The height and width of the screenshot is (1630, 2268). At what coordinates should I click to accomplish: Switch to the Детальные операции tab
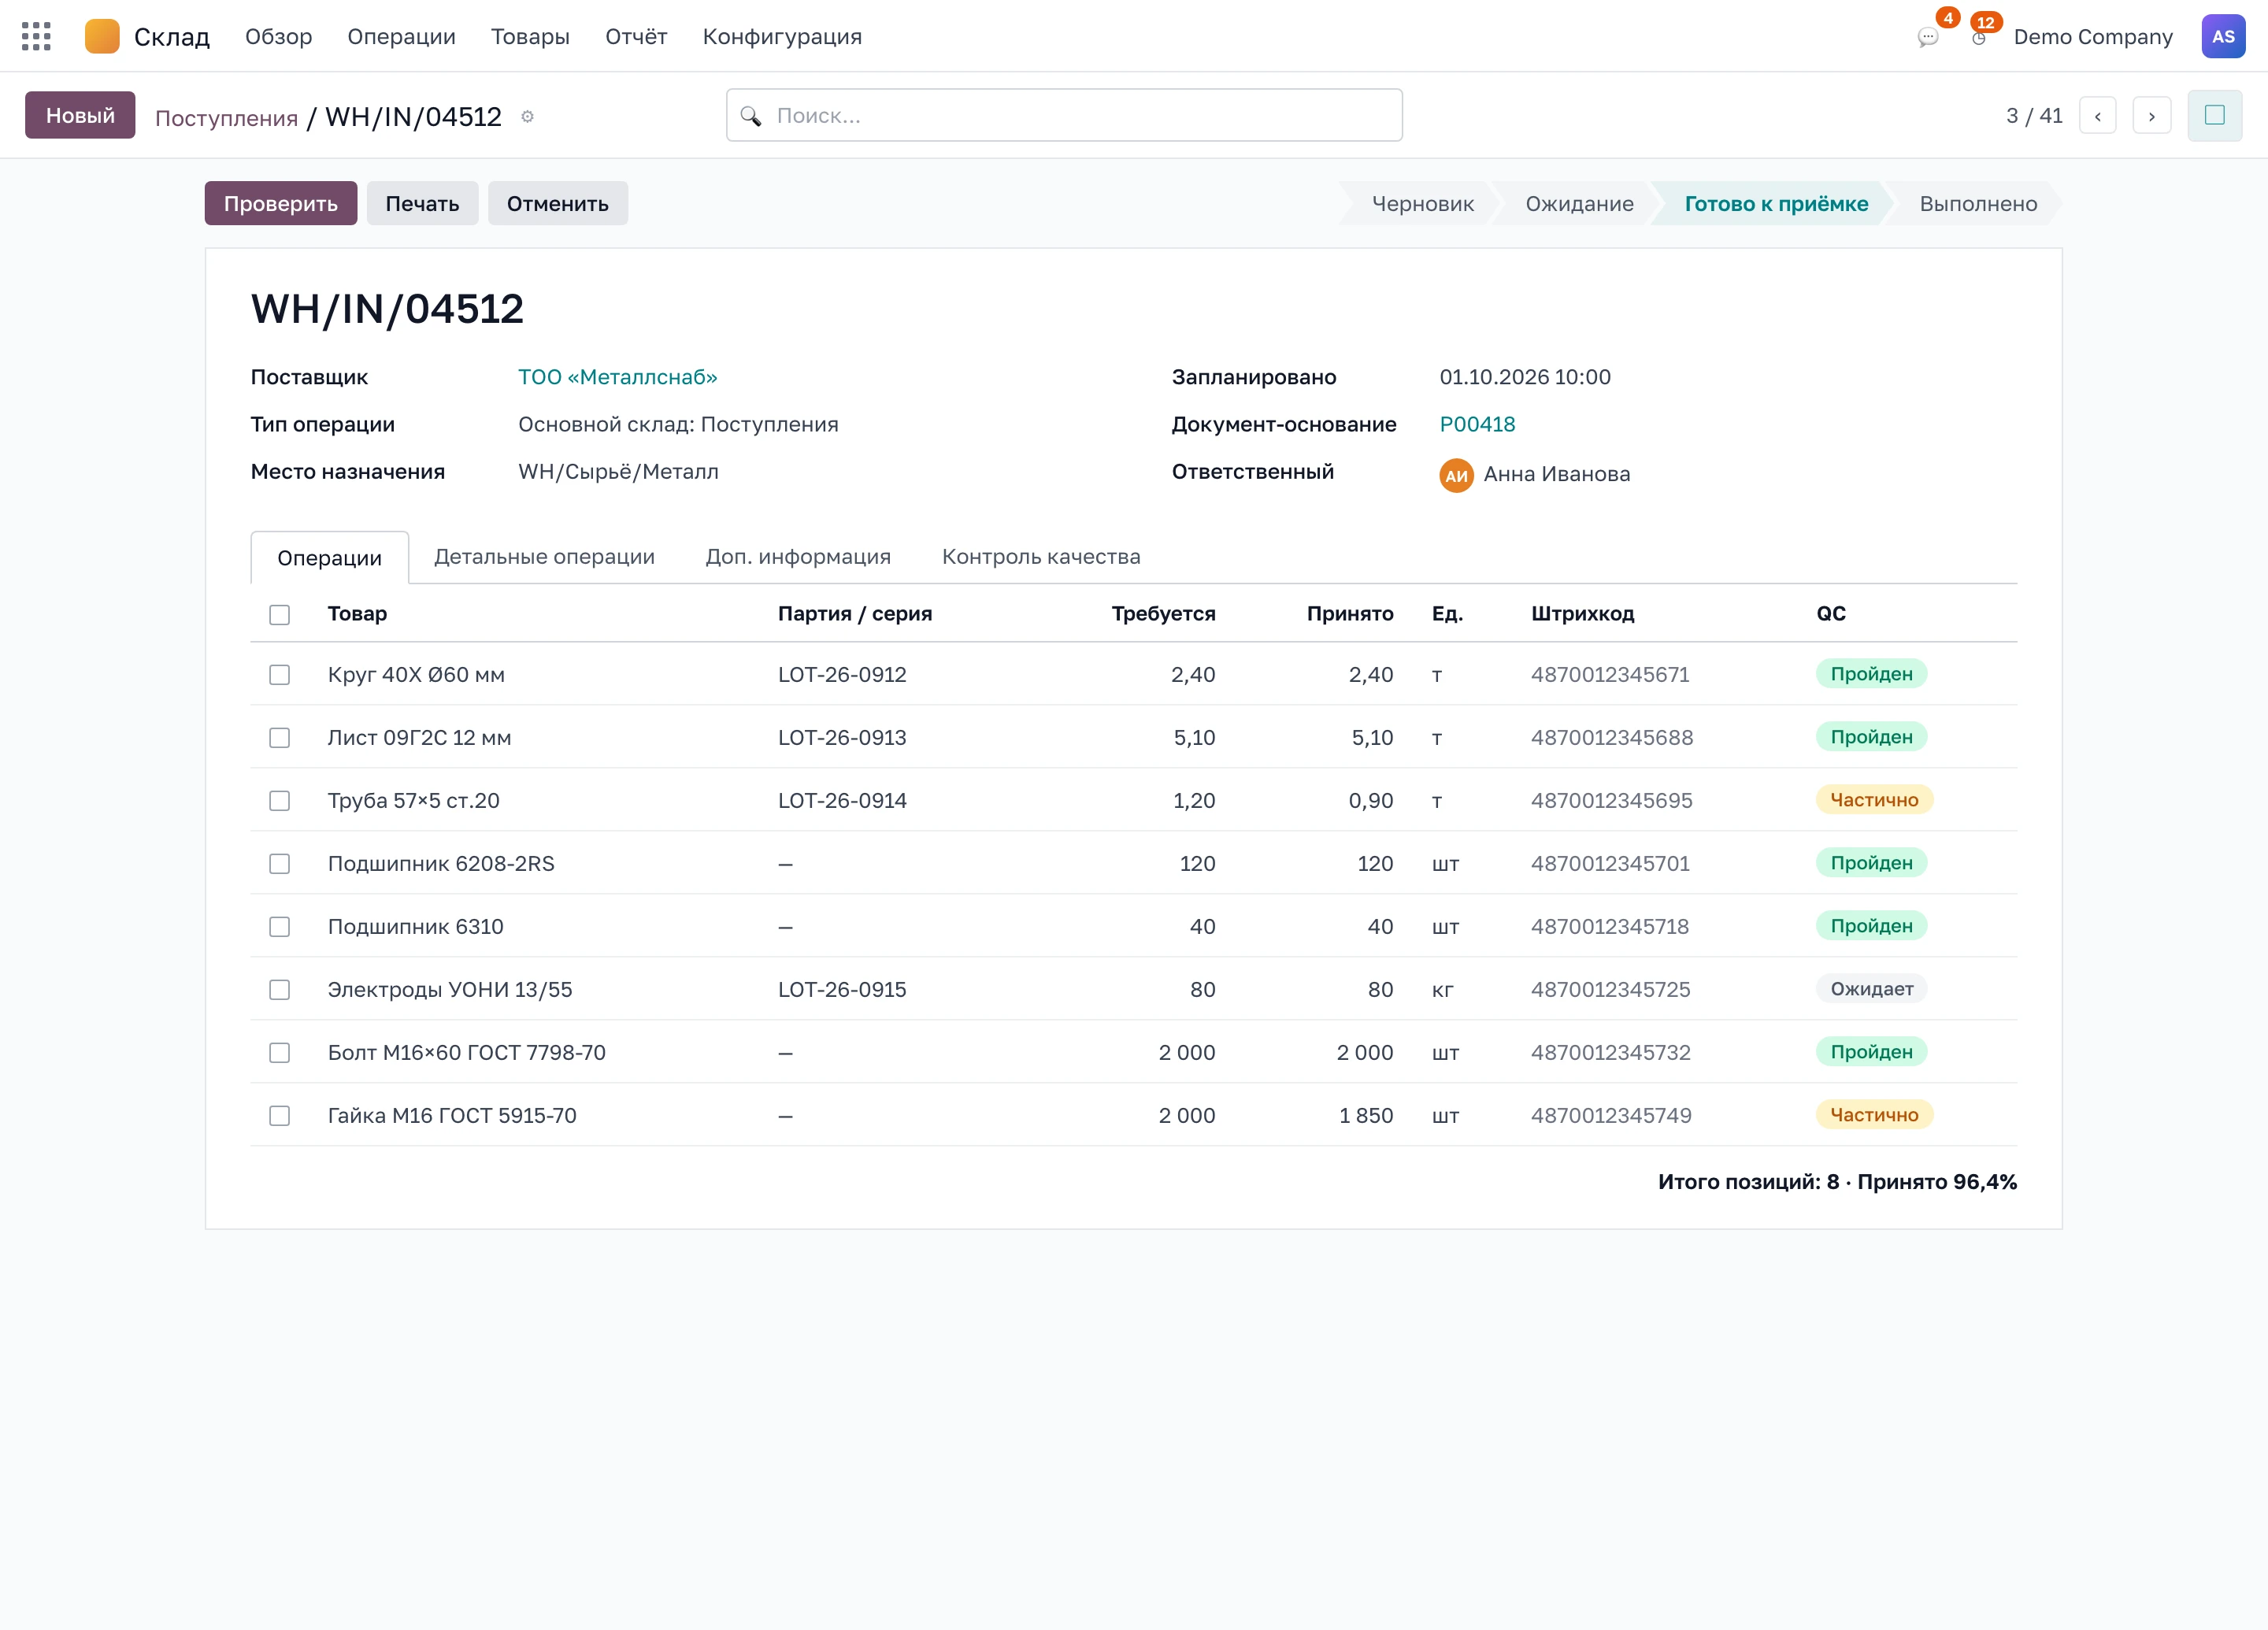tap(544, 557)
